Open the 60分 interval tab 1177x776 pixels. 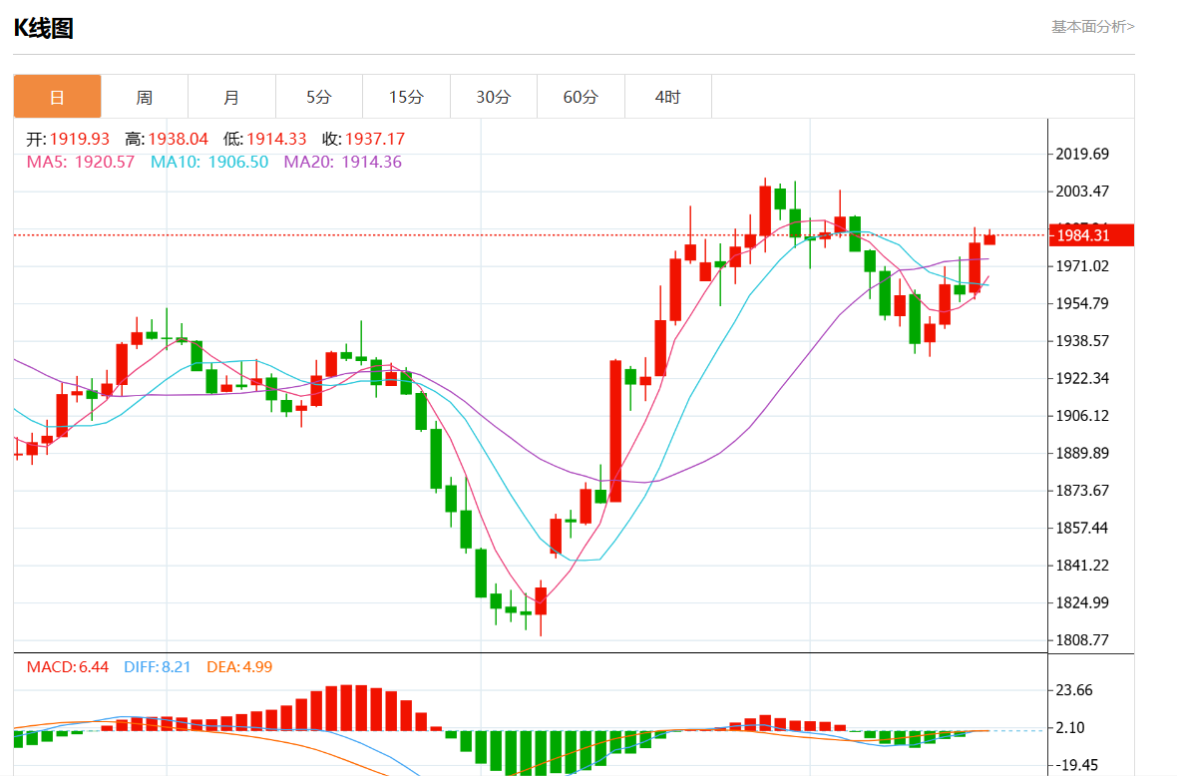(581, 97)
